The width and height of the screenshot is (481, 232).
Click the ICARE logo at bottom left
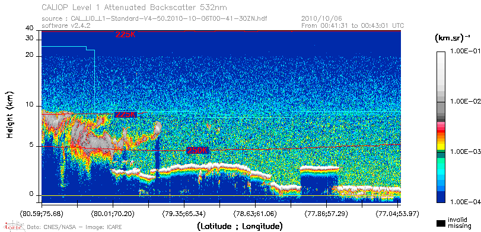point(14,226)
